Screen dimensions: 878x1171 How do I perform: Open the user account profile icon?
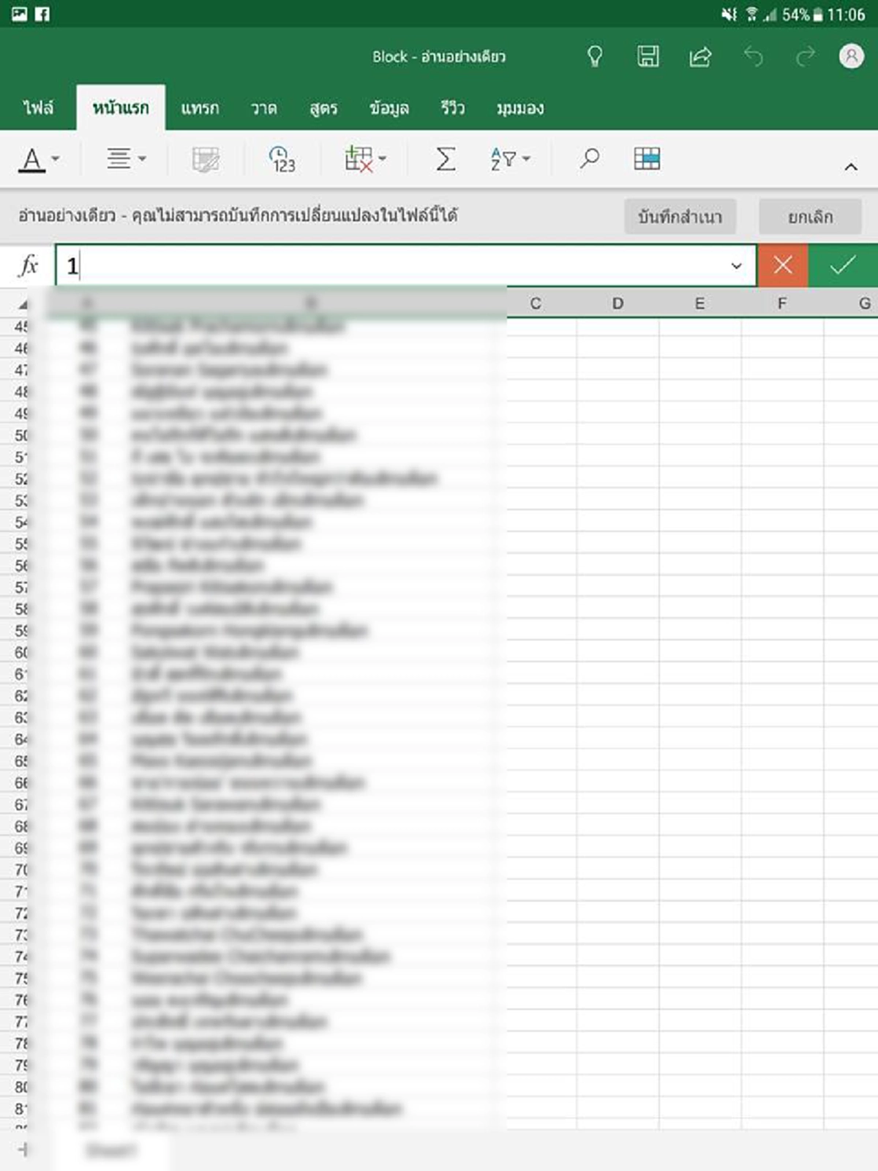[851, 56]
